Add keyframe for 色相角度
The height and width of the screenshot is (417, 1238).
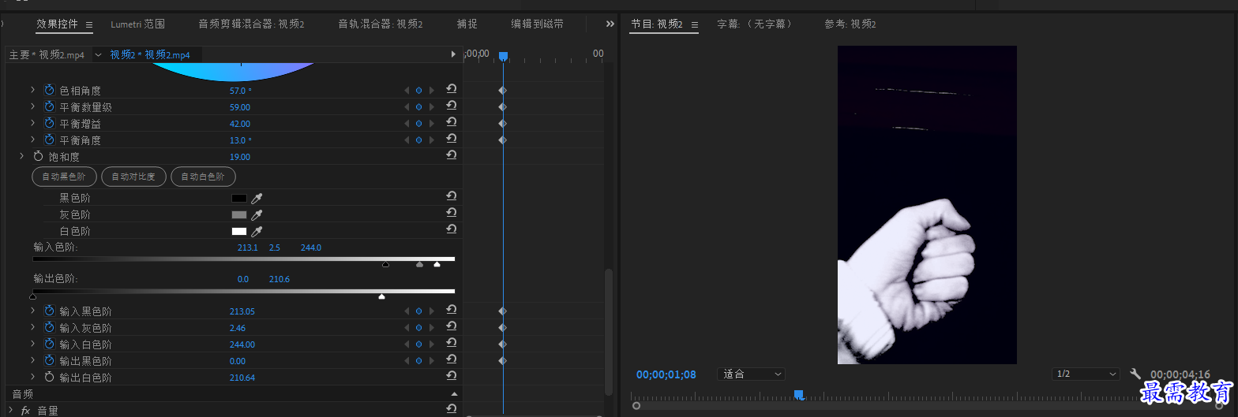[x=418, y=91]
